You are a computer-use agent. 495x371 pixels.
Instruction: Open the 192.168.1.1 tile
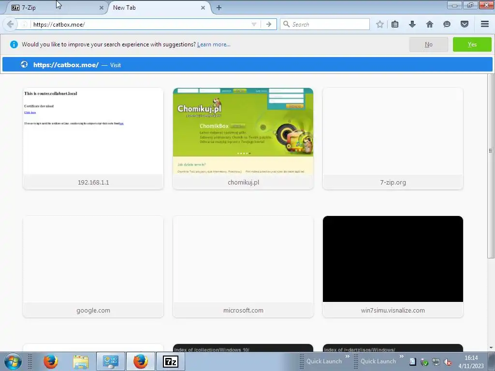[x=93, y=139]
